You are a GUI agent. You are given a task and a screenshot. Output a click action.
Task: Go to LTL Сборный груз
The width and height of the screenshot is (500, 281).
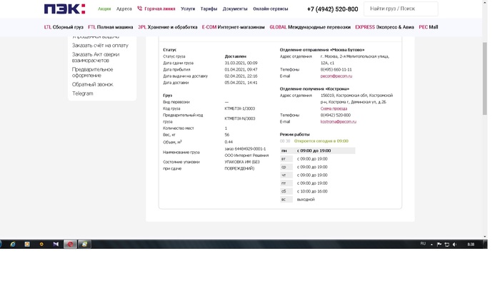point(64,27)
